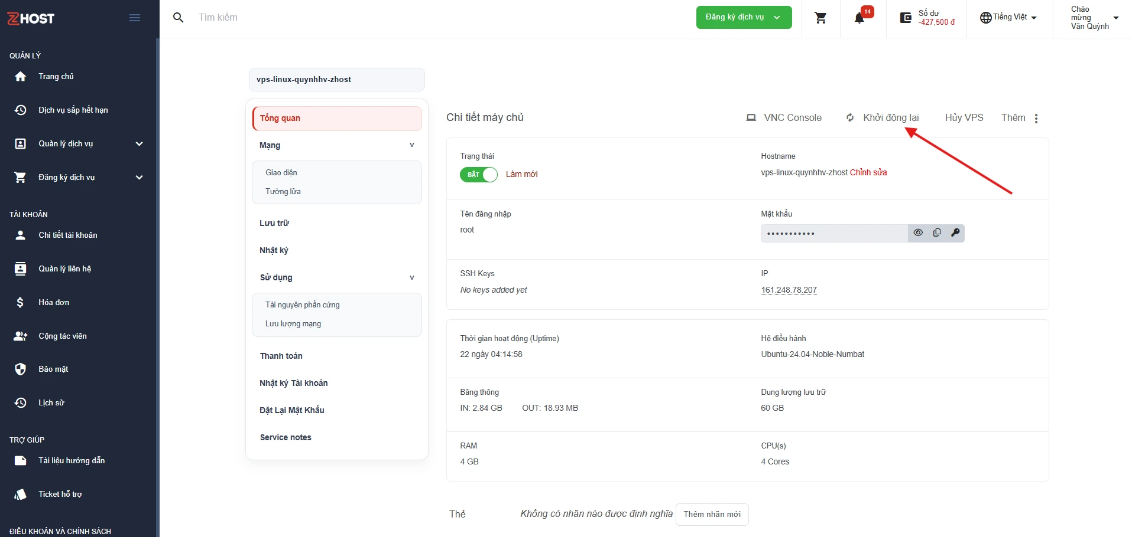Toggle the BẬT server power switch
This screenshot has height=537, width=1132.
(x=479, y=175)
